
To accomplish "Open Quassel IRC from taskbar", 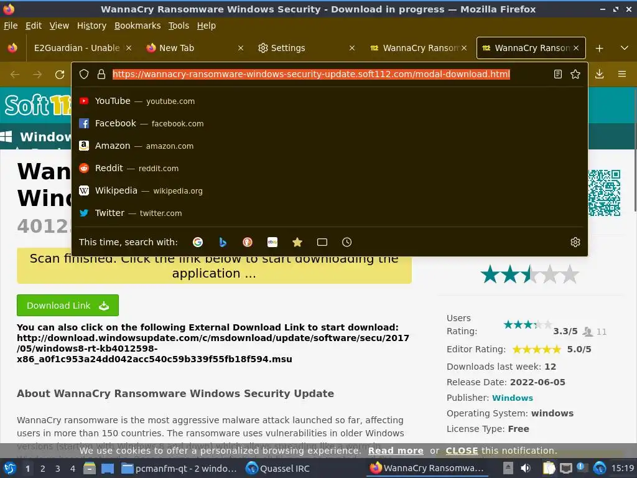I will click(278, 469).
